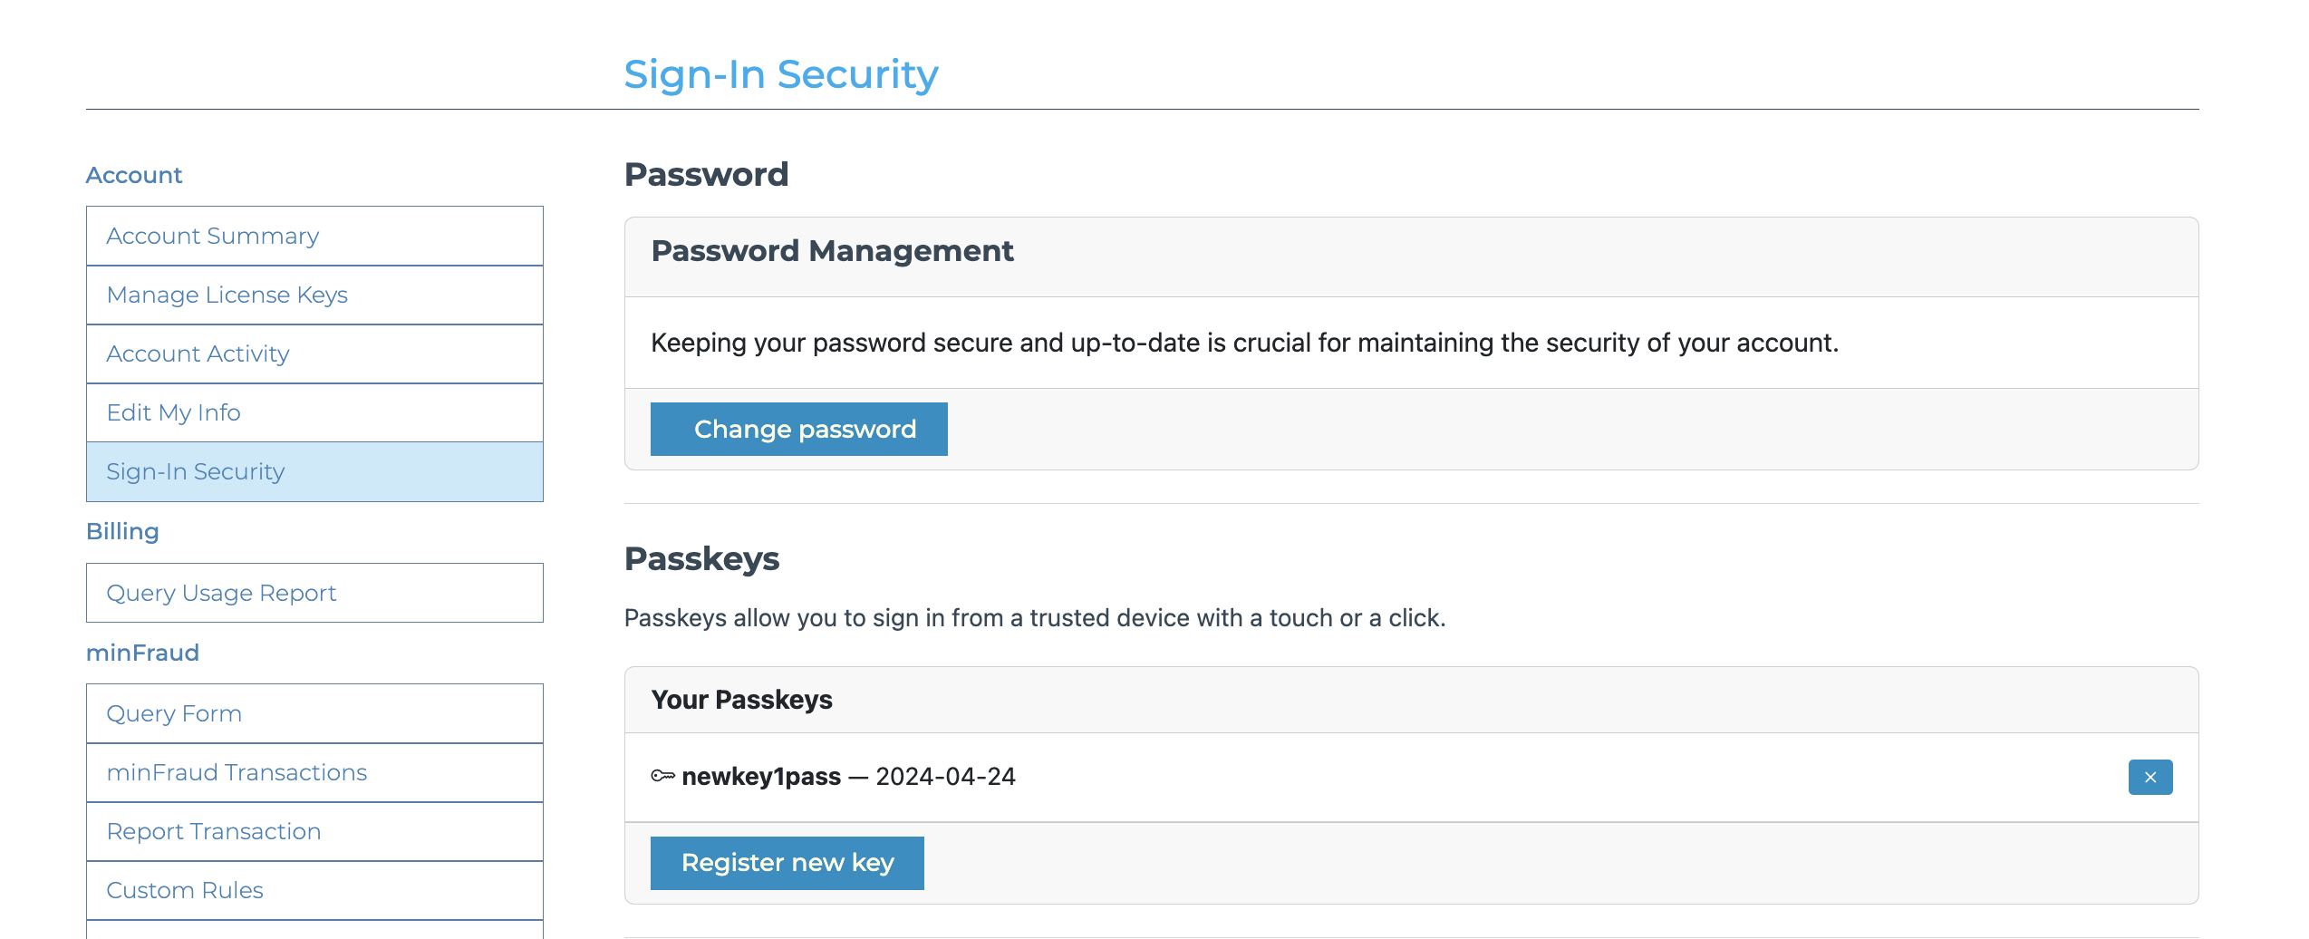Click the minFraud section heading
The height and width of the screenshot is (939, 2309).
click(x=142, y=653)
